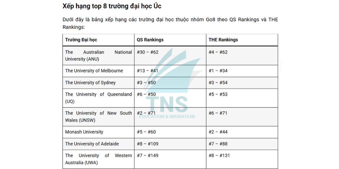Select the "THE Rankings" column header

(223, 40)
